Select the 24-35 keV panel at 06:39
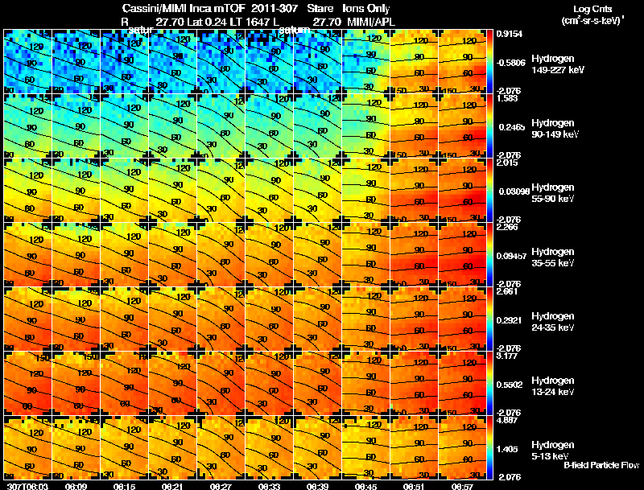The height and width of the screenshot is (490, 644). coord(317,319)
